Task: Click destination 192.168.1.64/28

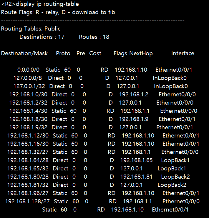Action: coord(28,160)
